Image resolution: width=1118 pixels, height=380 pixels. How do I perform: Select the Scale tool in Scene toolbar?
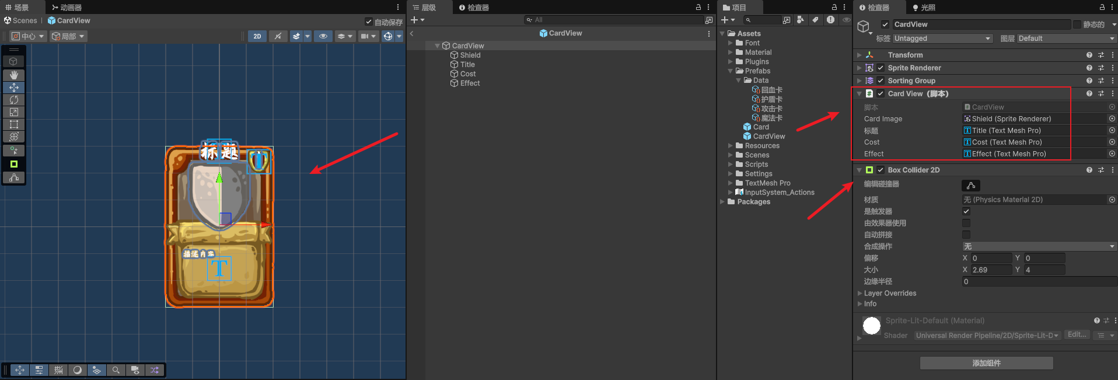tap(14, 112)
